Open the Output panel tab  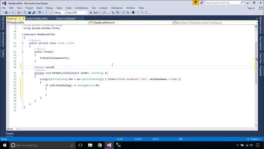pyautogui.click(x=9, y=133)
